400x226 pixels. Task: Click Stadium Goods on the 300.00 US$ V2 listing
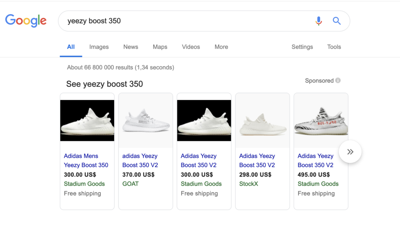[x=201, y=184]
